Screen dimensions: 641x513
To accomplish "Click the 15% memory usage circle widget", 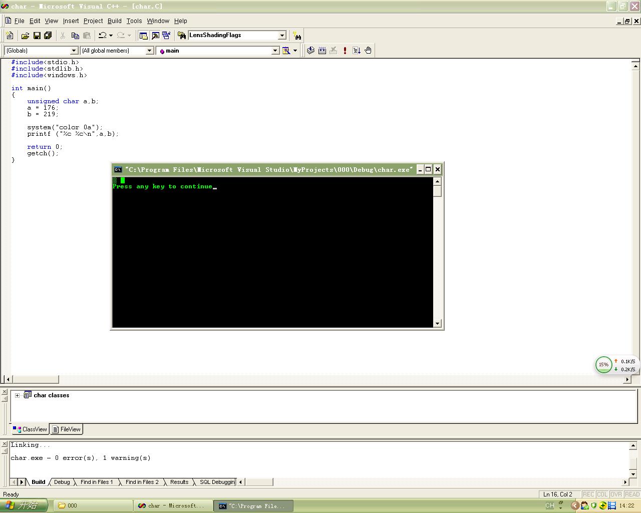I will point(603,364).
